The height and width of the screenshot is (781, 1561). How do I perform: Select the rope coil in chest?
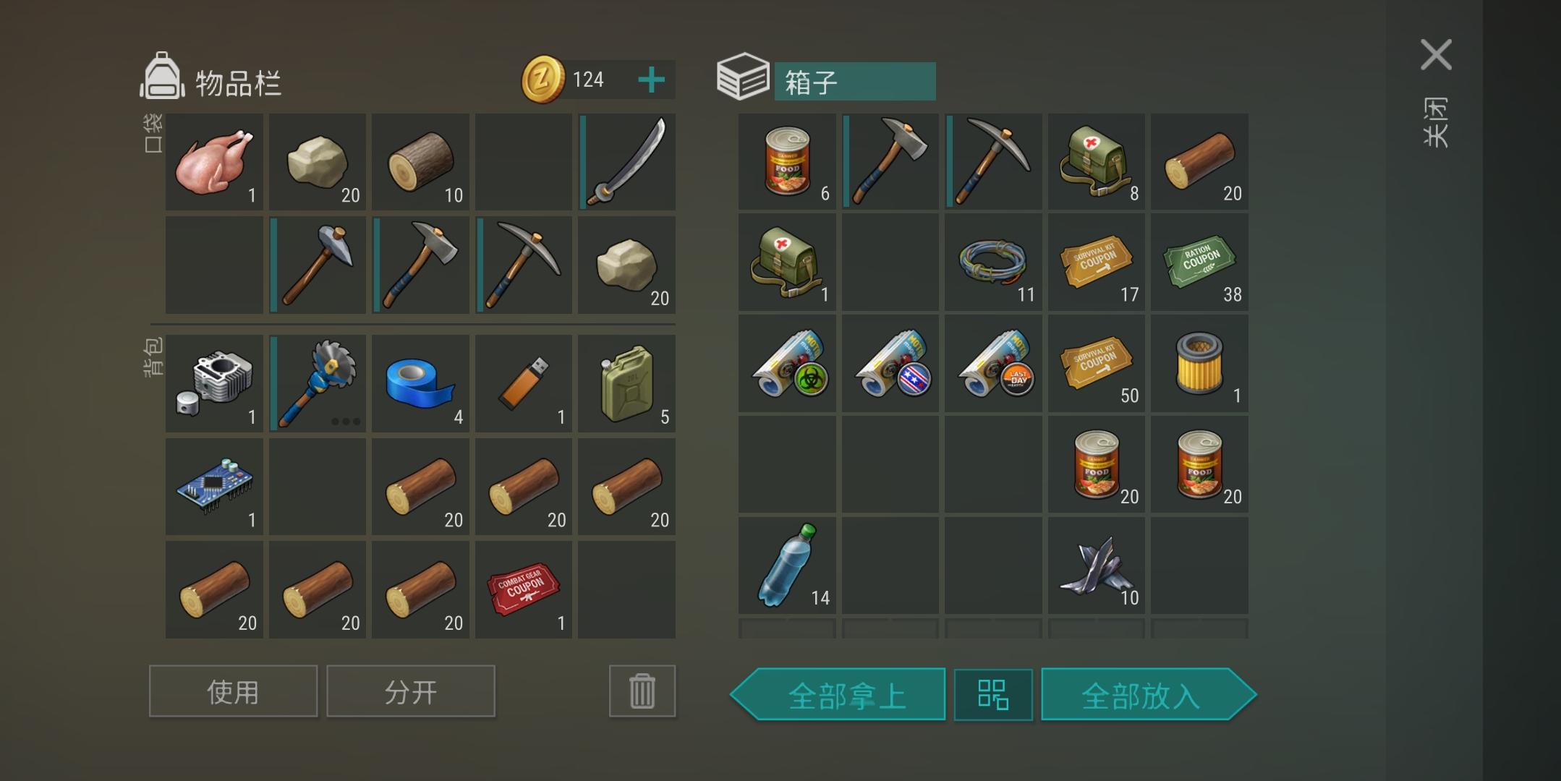tap(993, 262)
